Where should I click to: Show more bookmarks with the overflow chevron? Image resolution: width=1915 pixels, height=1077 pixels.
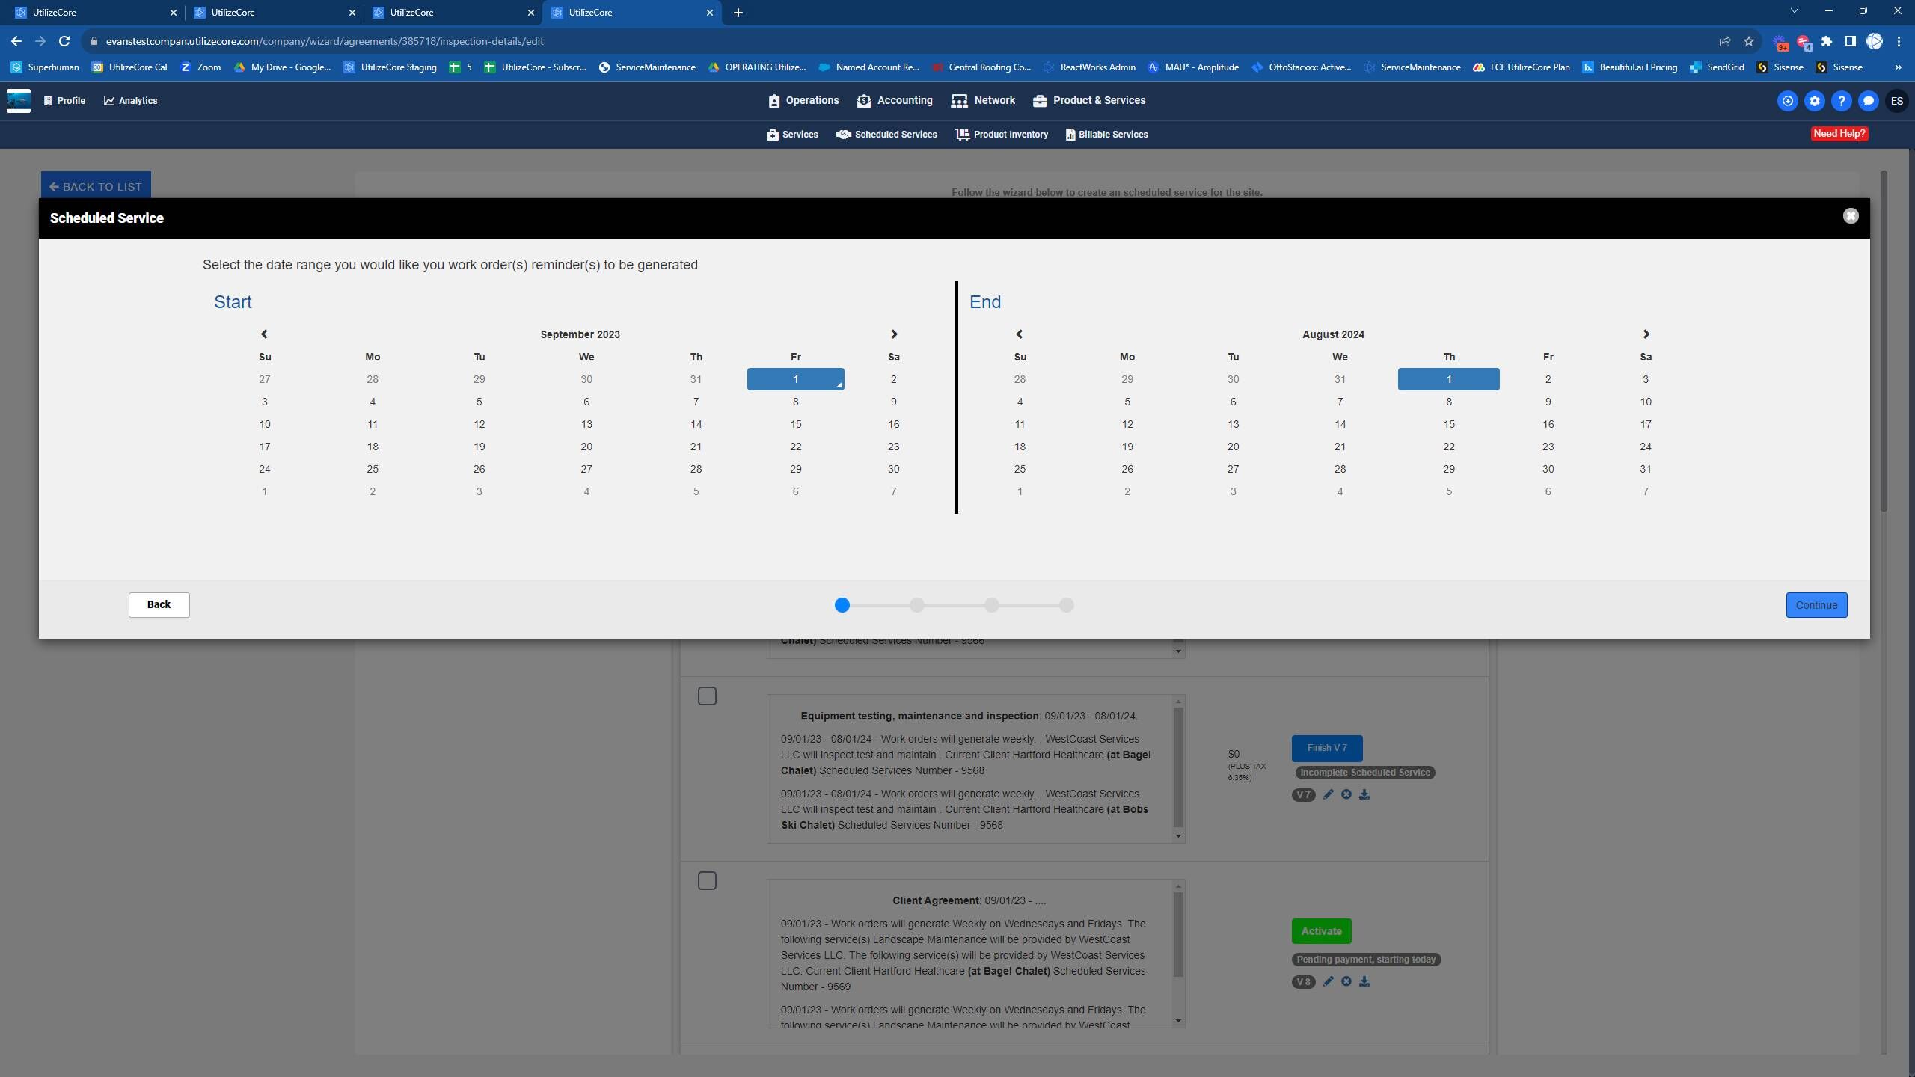click(x=1898, y=67)
